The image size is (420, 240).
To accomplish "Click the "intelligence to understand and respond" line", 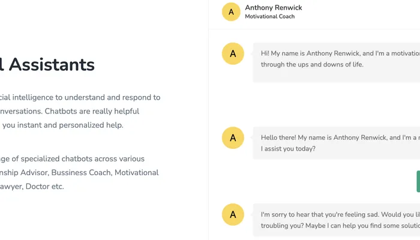I will point(80,97).
